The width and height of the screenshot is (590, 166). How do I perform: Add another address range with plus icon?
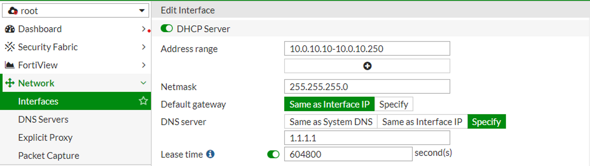pyautogui.click(x=367, y=66)
